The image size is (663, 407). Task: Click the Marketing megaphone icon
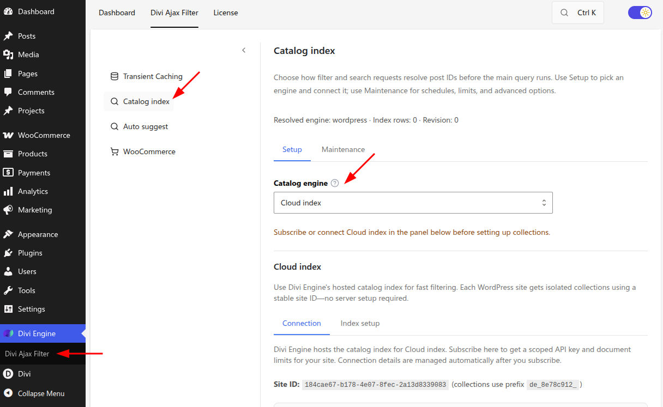[x=8, y=210]
